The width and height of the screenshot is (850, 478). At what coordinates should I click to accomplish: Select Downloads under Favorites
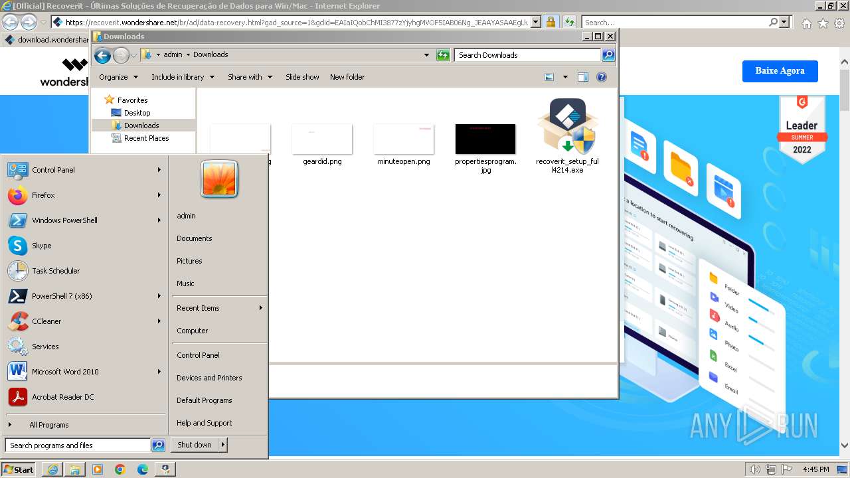[141, 125]
